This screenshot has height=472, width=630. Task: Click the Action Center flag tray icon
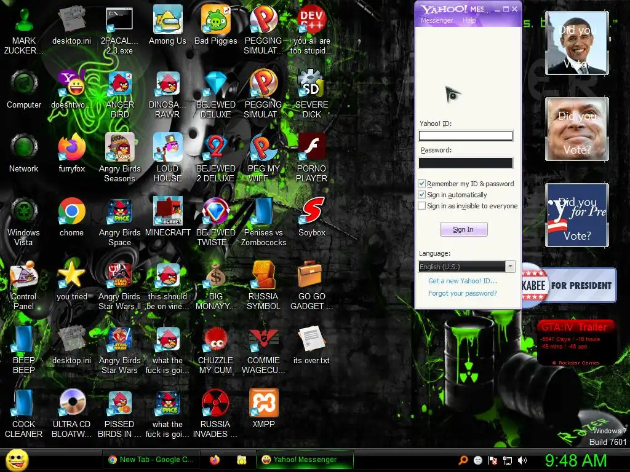click(493, 460)
